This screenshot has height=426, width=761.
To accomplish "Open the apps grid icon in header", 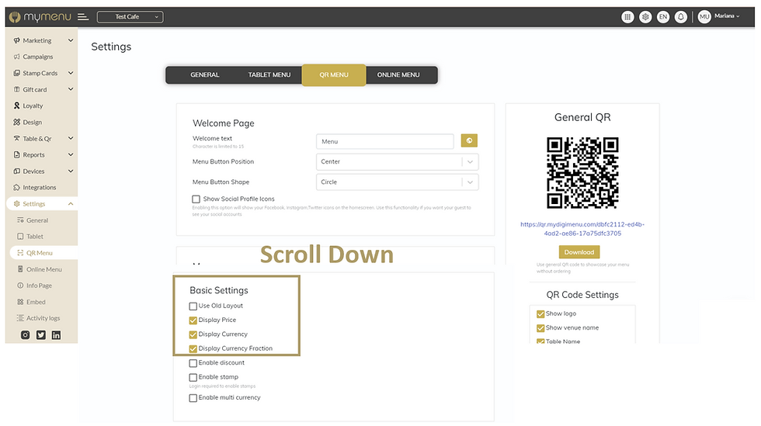I will [627, 16].
